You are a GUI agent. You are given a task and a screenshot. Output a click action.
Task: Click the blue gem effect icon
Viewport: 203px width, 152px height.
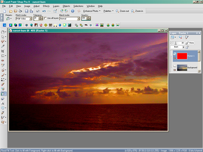pyautogui.click(x=60, y=25)
